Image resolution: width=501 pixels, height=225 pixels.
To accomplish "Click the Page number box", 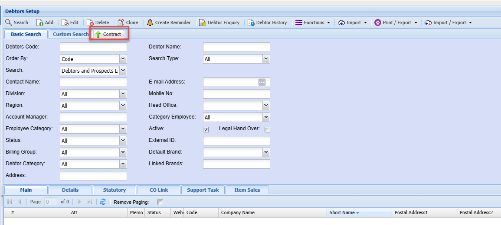I will pyautogui.click(x=51, y=202).
